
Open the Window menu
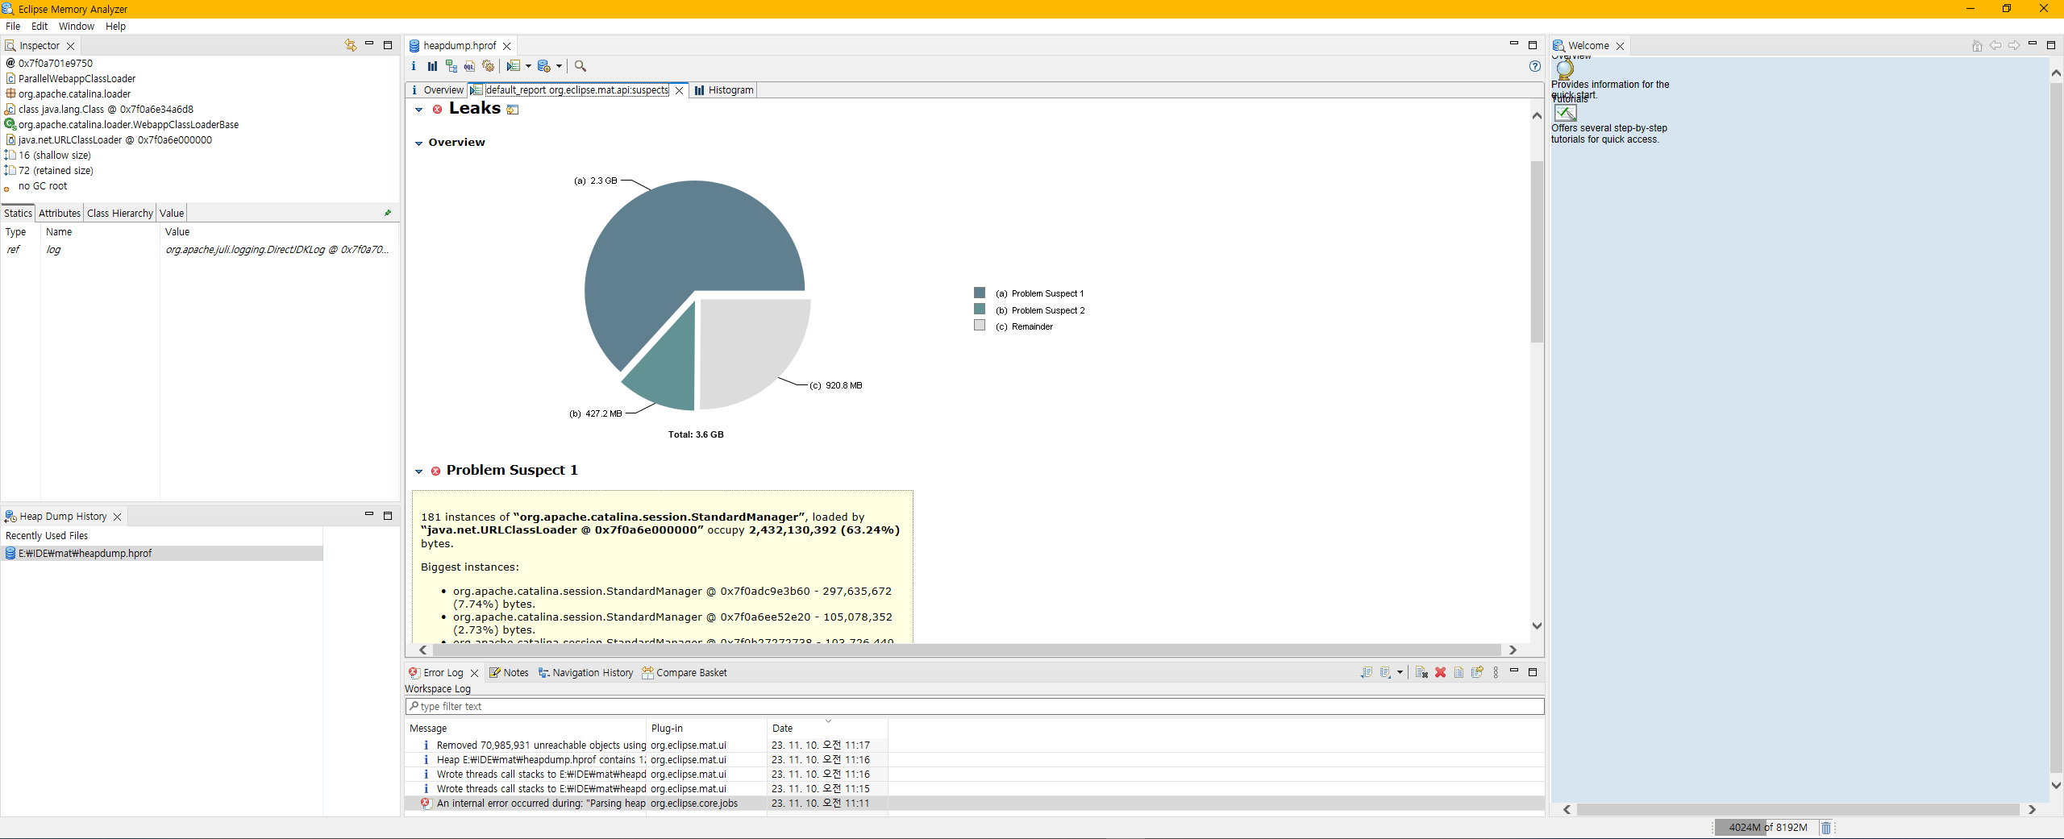[x=77, y=27]
